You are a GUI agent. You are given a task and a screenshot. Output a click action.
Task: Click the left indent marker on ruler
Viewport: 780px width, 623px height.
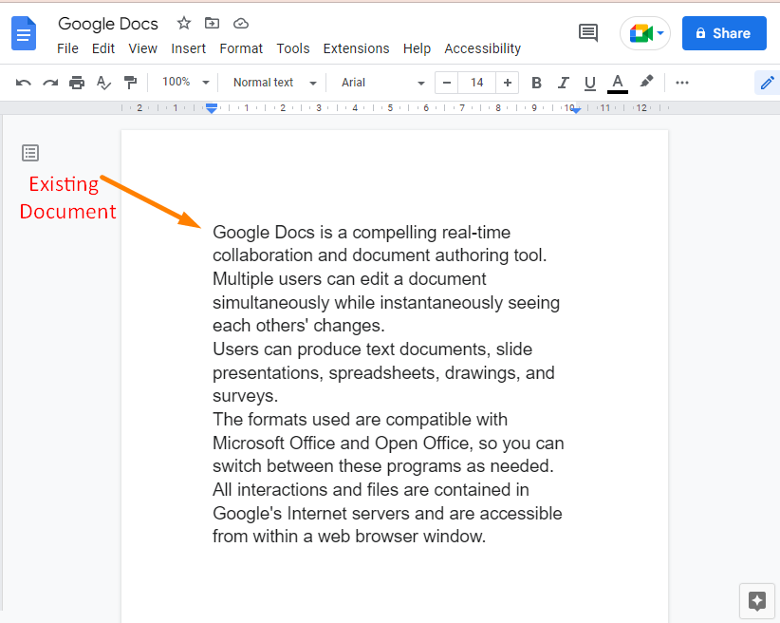[212, 108]
